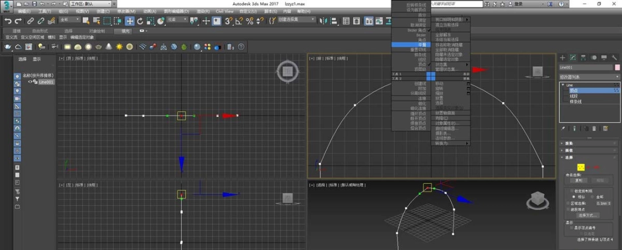Activate the Select and Move tool
Image resolution: width=622 pixels, height=250 pixels.
[130, 21]
